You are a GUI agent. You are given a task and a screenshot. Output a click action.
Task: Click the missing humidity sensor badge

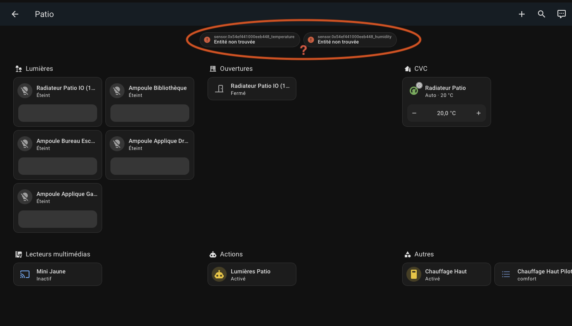[350, 39]
